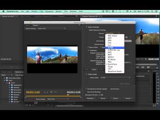This screenshot has height=120, width=160.
Task: Click the Metadata button
Action: 91,98
